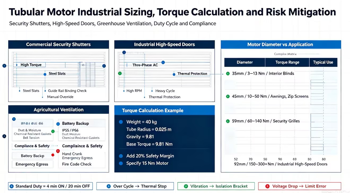Click the "92mm / 150–300+ Nm" High-Speed Doors row
This screenshot has height=193, width=350.
281,164
